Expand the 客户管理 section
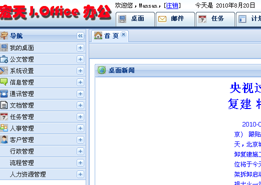The width and height of the screenshot is (261, 185). pos(80,139)
